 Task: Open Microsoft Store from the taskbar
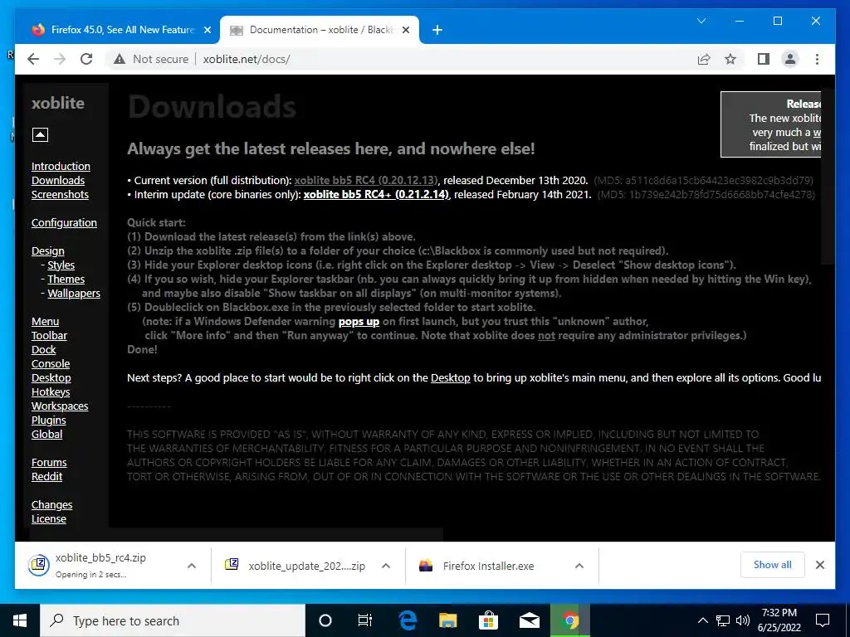488,620
